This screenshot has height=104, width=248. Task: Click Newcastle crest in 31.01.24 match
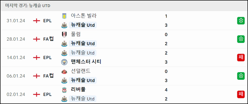(x=64, y=25)
